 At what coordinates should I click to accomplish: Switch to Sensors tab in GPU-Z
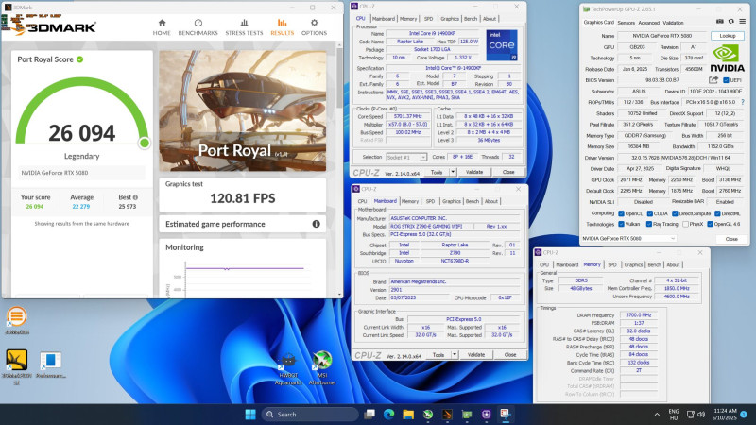pyautogui.click(x=624, y=22)
